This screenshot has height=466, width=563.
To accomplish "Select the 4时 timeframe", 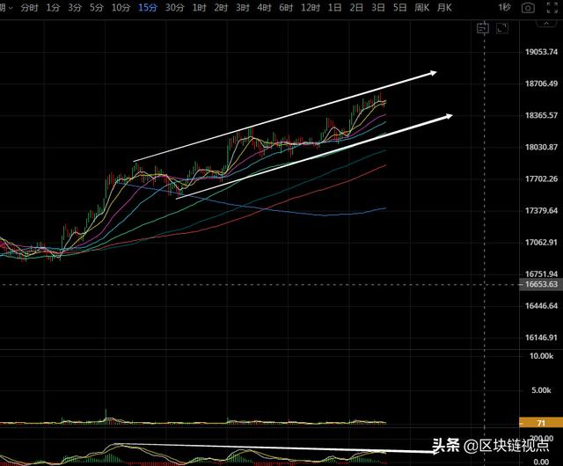I will tap(263, 7).
